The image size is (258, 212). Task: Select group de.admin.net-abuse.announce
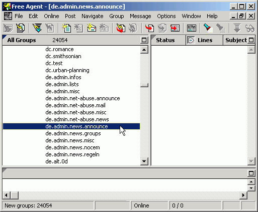pos(82,98)
